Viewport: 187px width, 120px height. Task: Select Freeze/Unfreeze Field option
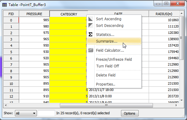click(114, 60)
